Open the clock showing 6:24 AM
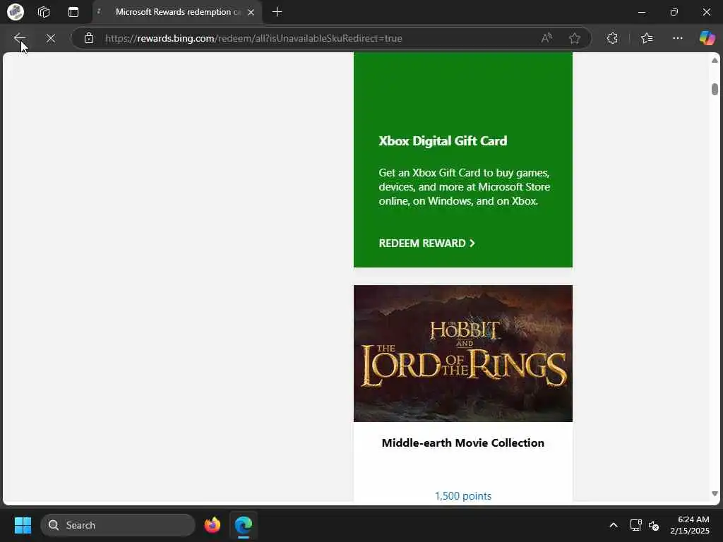This screenshot has width=723, height=542. coord(691,525)
